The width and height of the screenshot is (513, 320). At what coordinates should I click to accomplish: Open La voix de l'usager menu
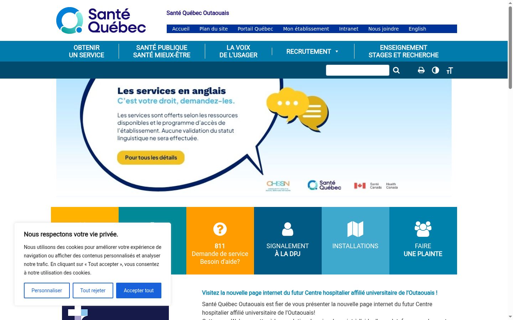(x=238, y=51)
